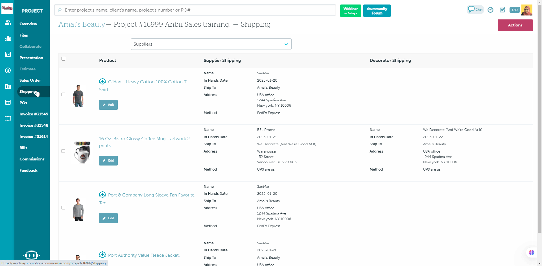
Task: Click the dollar sign icon in sidebar
Action: 8,70
